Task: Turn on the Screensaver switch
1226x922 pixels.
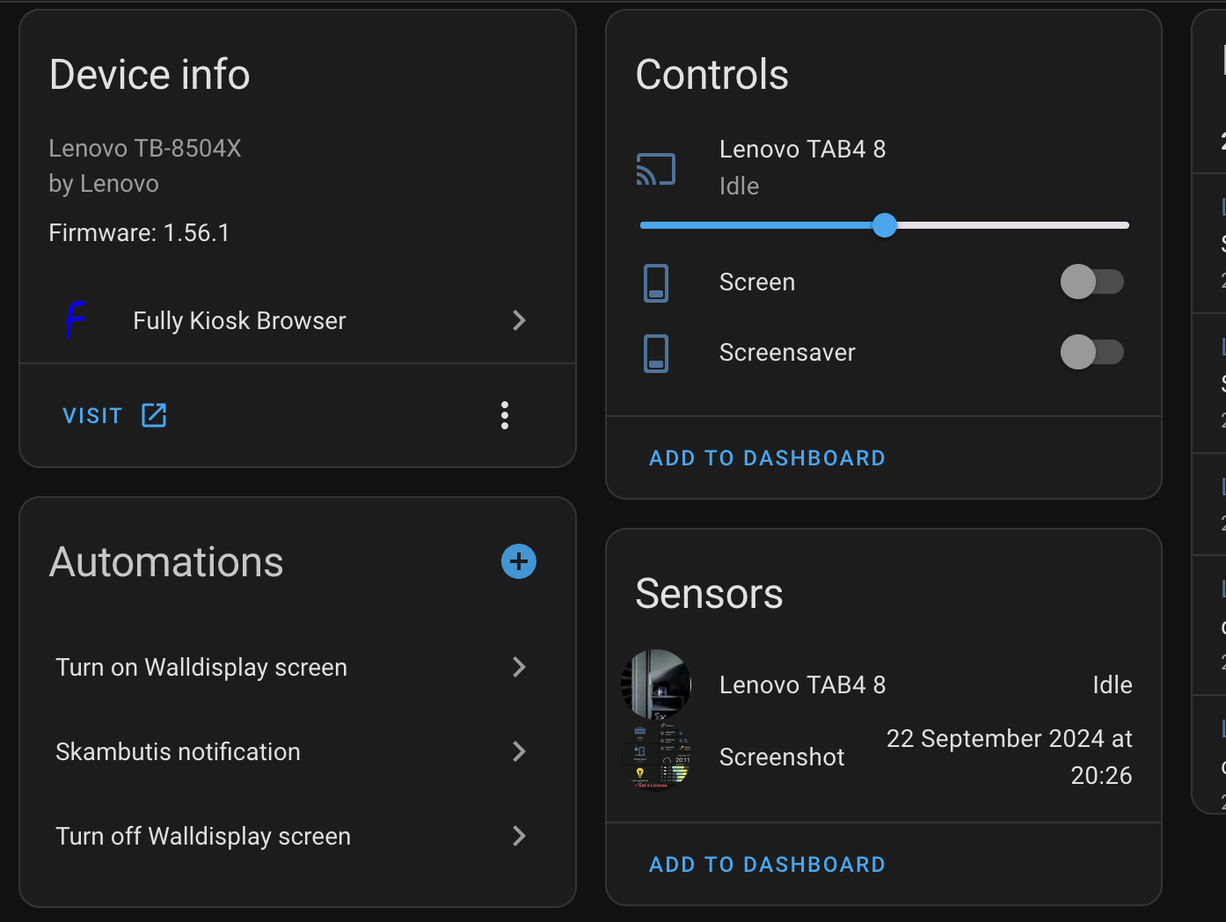Action: (x=1091, y=352)
